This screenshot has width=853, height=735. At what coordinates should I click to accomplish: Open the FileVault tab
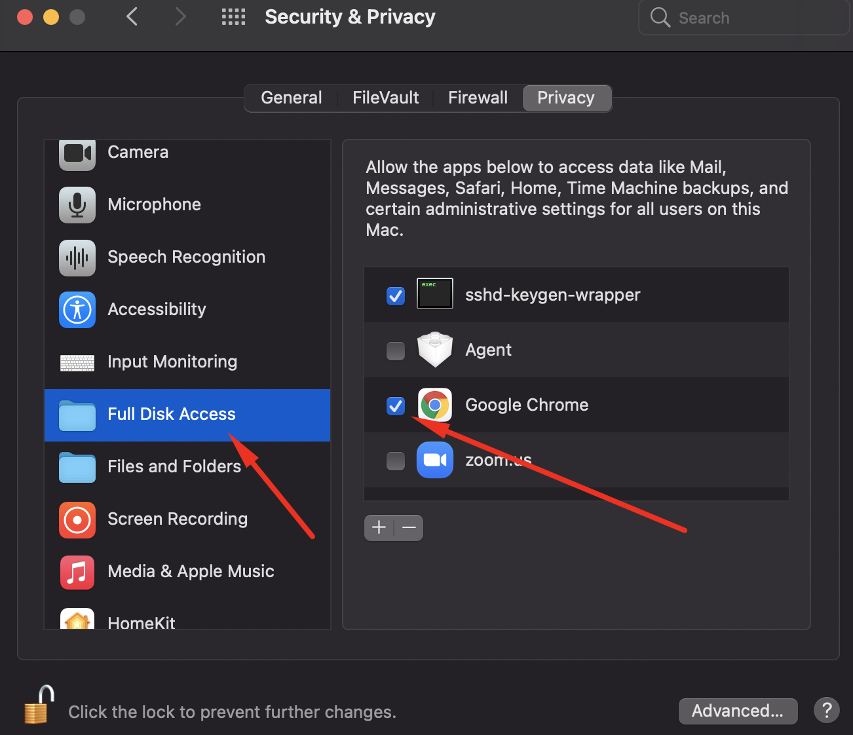point(385,98)
